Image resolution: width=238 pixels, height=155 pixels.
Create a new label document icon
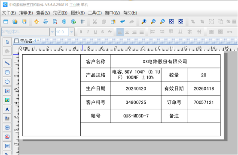(6, 22)
